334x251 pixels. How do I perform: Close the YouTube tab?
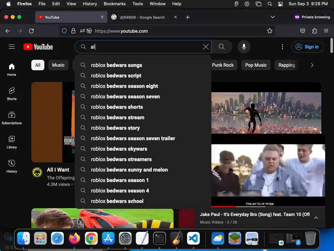(x=102, y=17)
